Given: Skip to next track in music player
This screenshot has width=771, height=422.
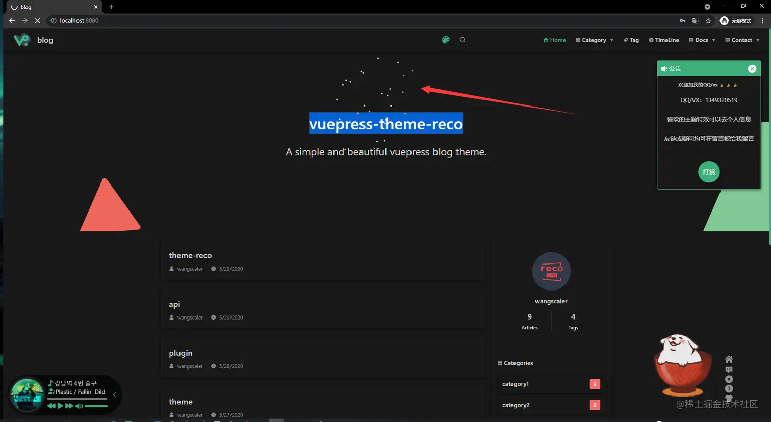Looking at the screenshot, I should pos(69,406).
